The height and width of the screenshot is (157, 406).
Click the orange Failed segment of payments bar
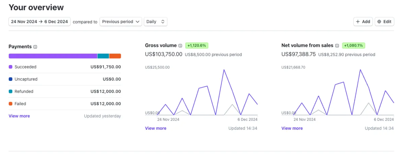pyautogui.click(x=115, y=56)
